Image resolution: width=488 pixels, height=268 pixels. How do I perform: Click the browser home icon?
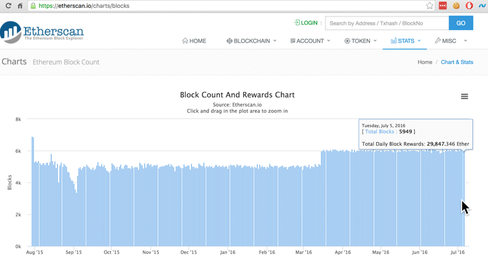point(20,6)
